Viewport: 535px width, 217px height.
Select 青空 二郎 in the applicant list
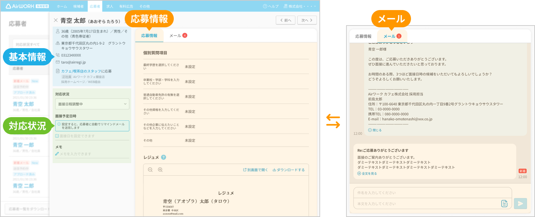click(x=23, y=186)
